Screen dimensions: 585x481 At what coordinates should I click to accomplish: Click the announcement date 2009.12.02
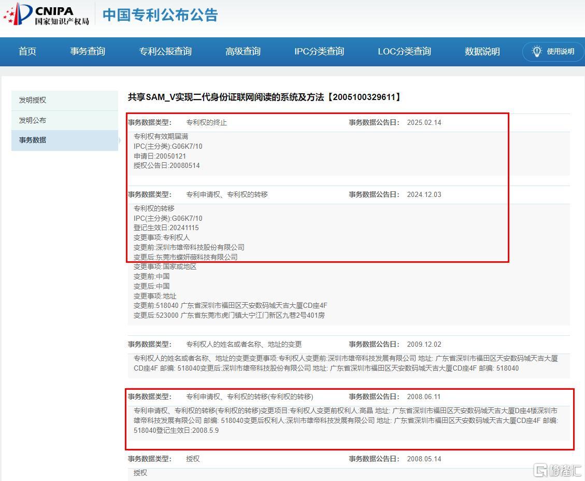coord(424,345)
